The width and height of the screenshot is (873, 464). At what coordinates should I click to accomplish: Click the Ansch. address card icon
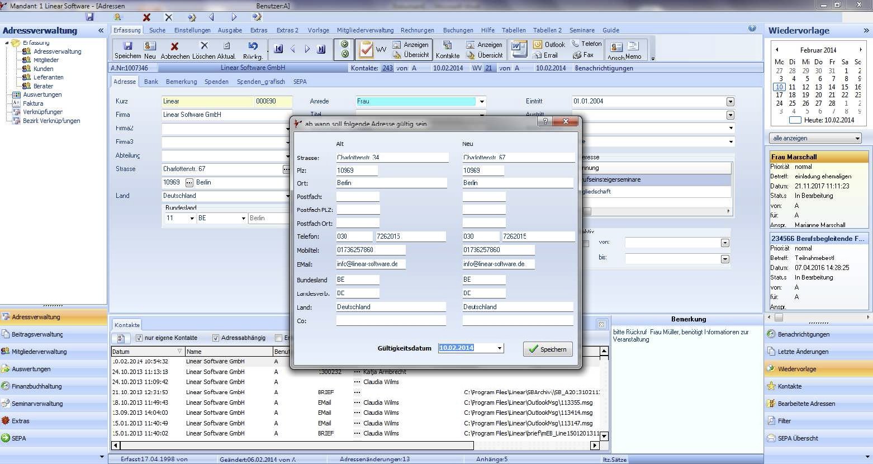coord(616,47)
